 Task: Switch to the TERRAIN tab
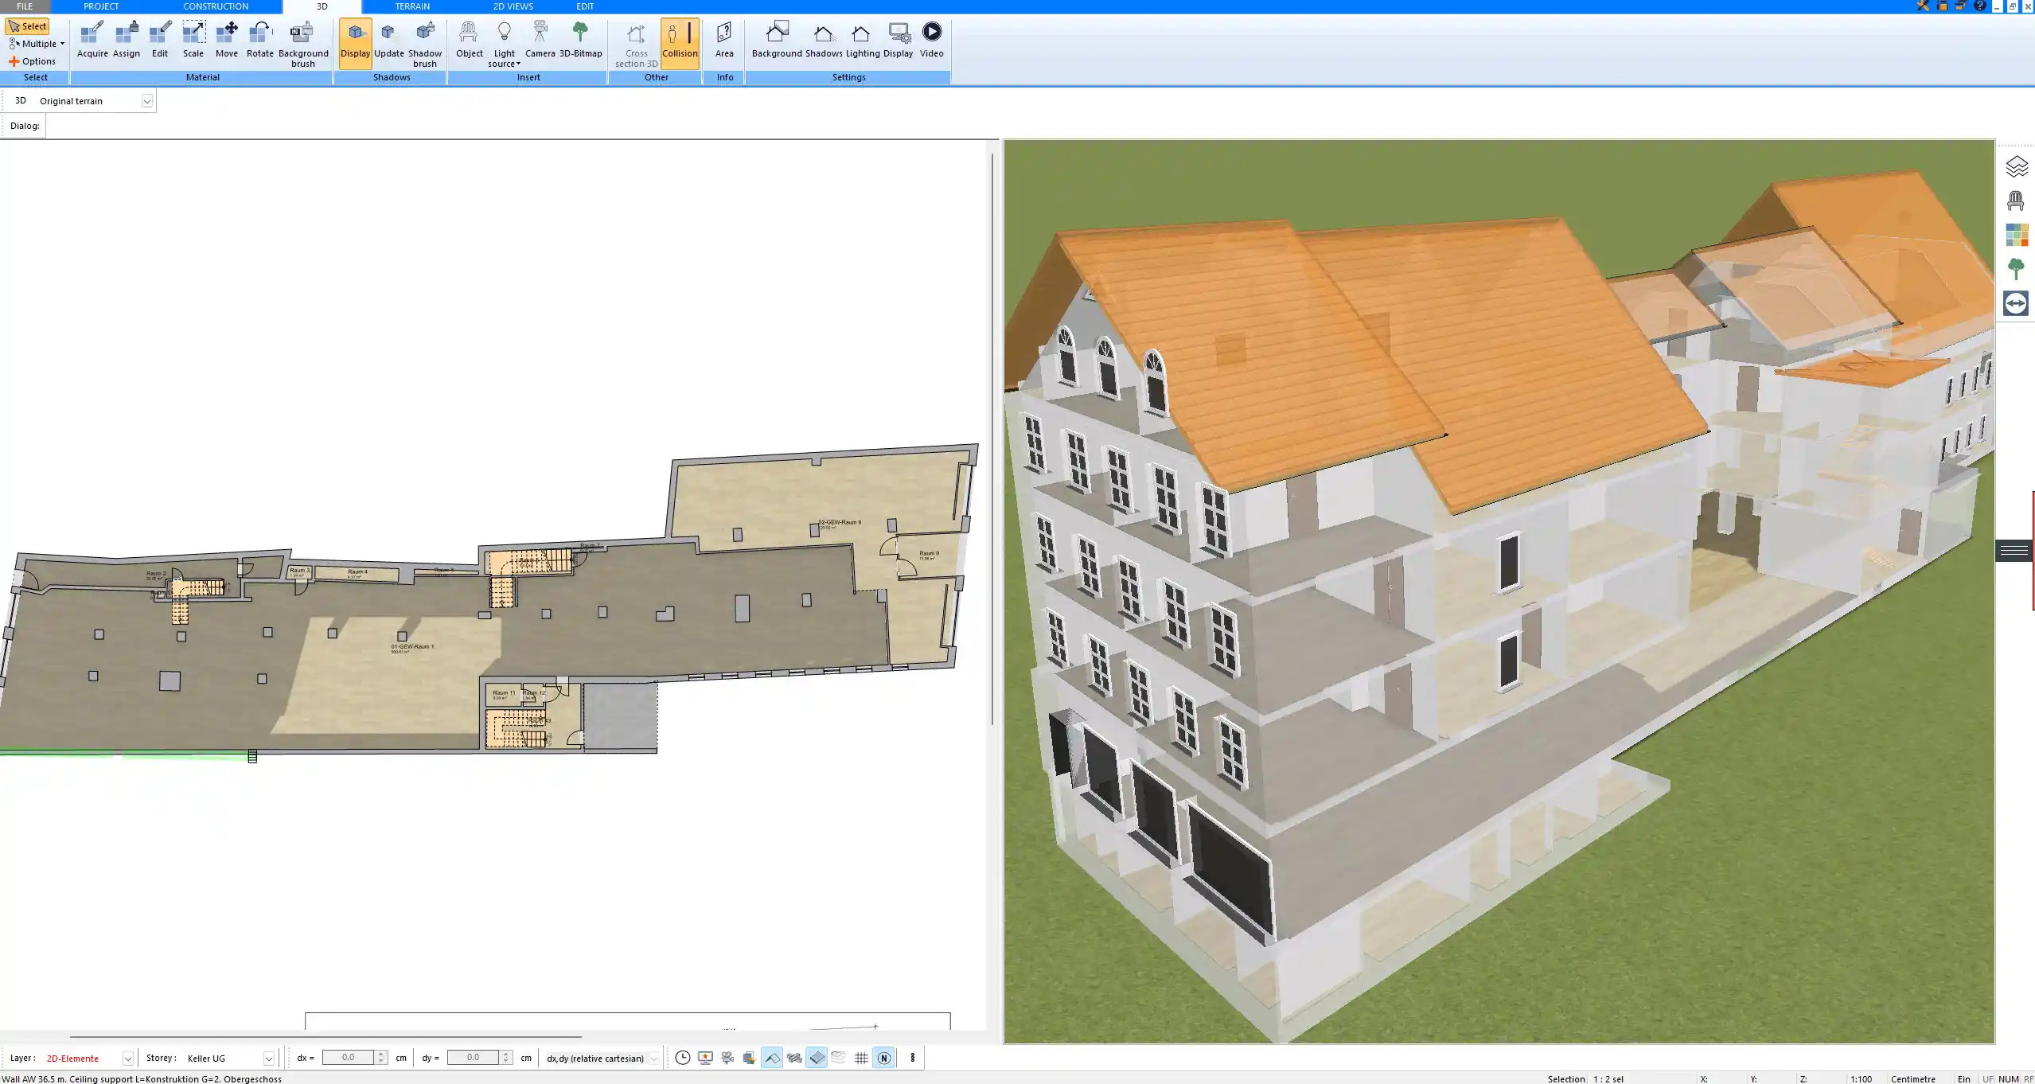pyautogui.click(x=412, y=6)
